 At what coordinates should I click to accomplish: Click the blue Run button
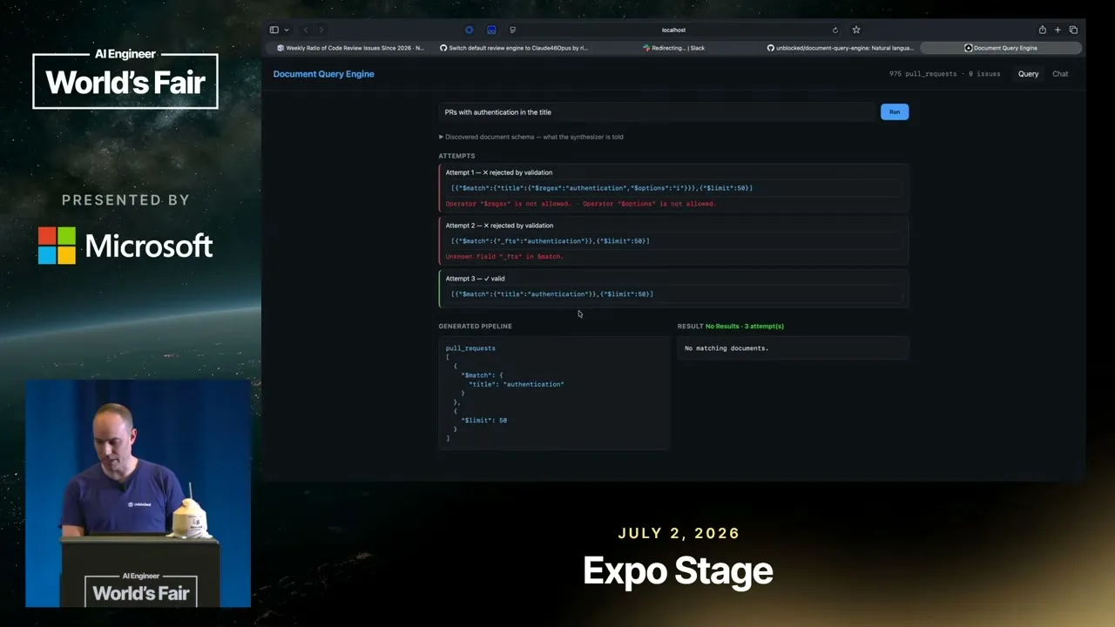pyautogui.click(x=895, y=111)
